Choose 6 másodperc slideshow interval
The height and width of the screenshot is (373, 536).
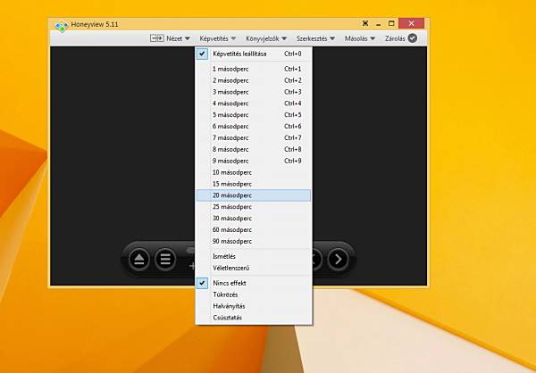coord(254,127)
